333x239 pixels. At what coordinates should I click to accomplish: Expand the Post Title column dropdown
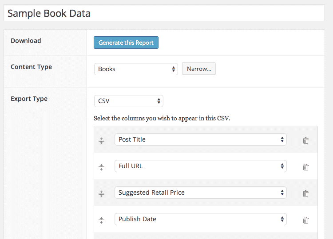[201, 139]
